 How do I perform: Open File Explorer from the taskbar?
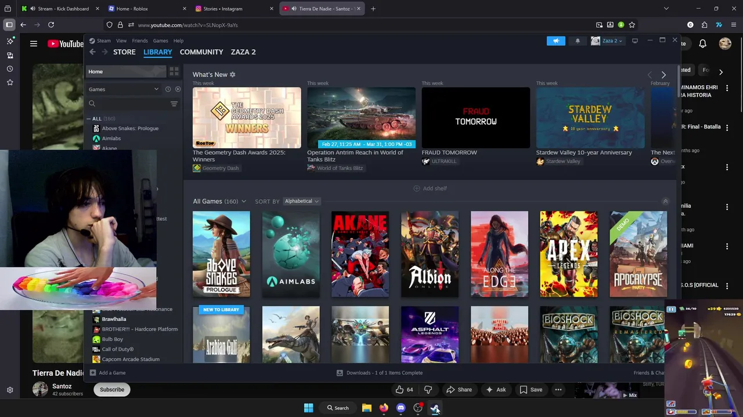pos(367,408)
